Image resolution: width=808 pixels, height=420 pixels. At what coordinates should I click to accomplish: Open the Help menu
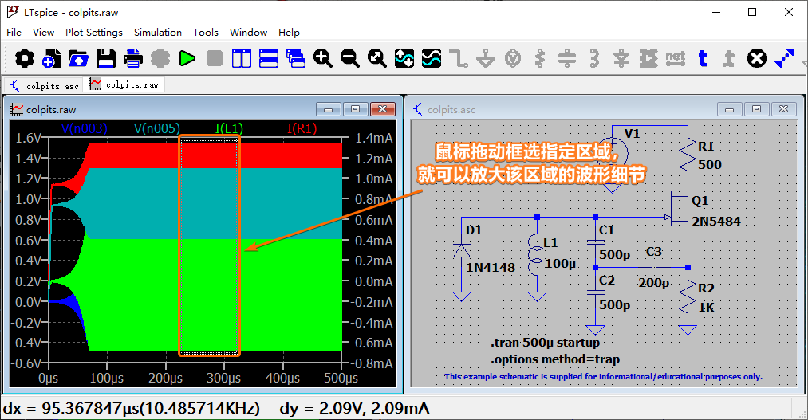coord(289,33)
